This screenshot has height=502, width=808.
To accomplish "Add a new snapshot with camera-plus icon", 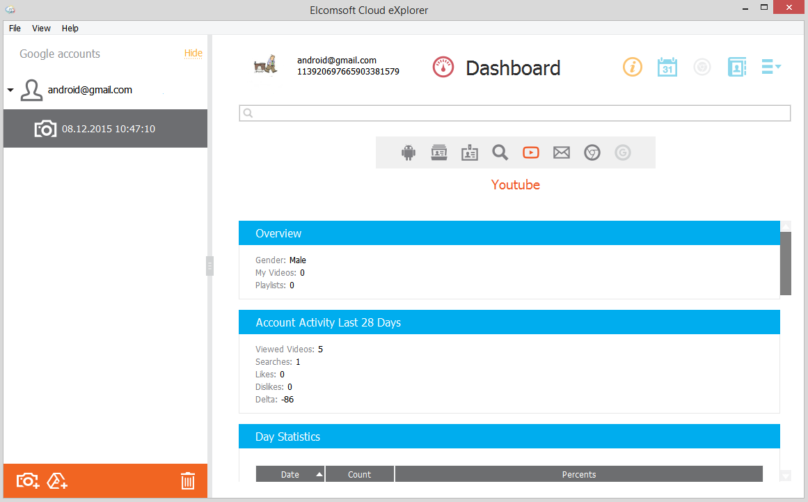I will (28, 481).
